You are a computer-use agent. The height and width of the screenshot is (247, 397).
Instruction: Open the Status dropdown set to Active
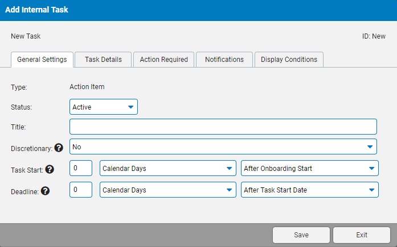click(104, 107)
